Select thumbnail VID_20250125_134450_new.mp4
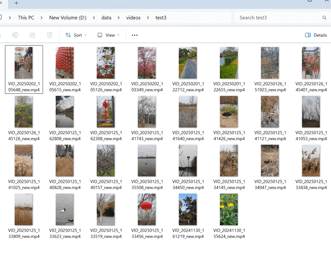 [x=188, y=160]
